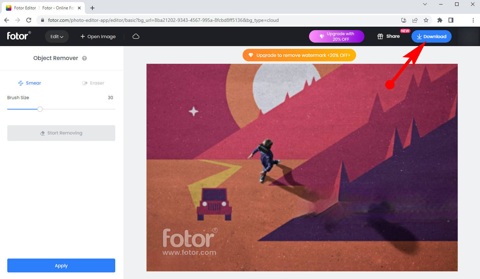The image size is (480, 279).
Task: Click the Object Remover help icon
Action: (x=84, y=58)
